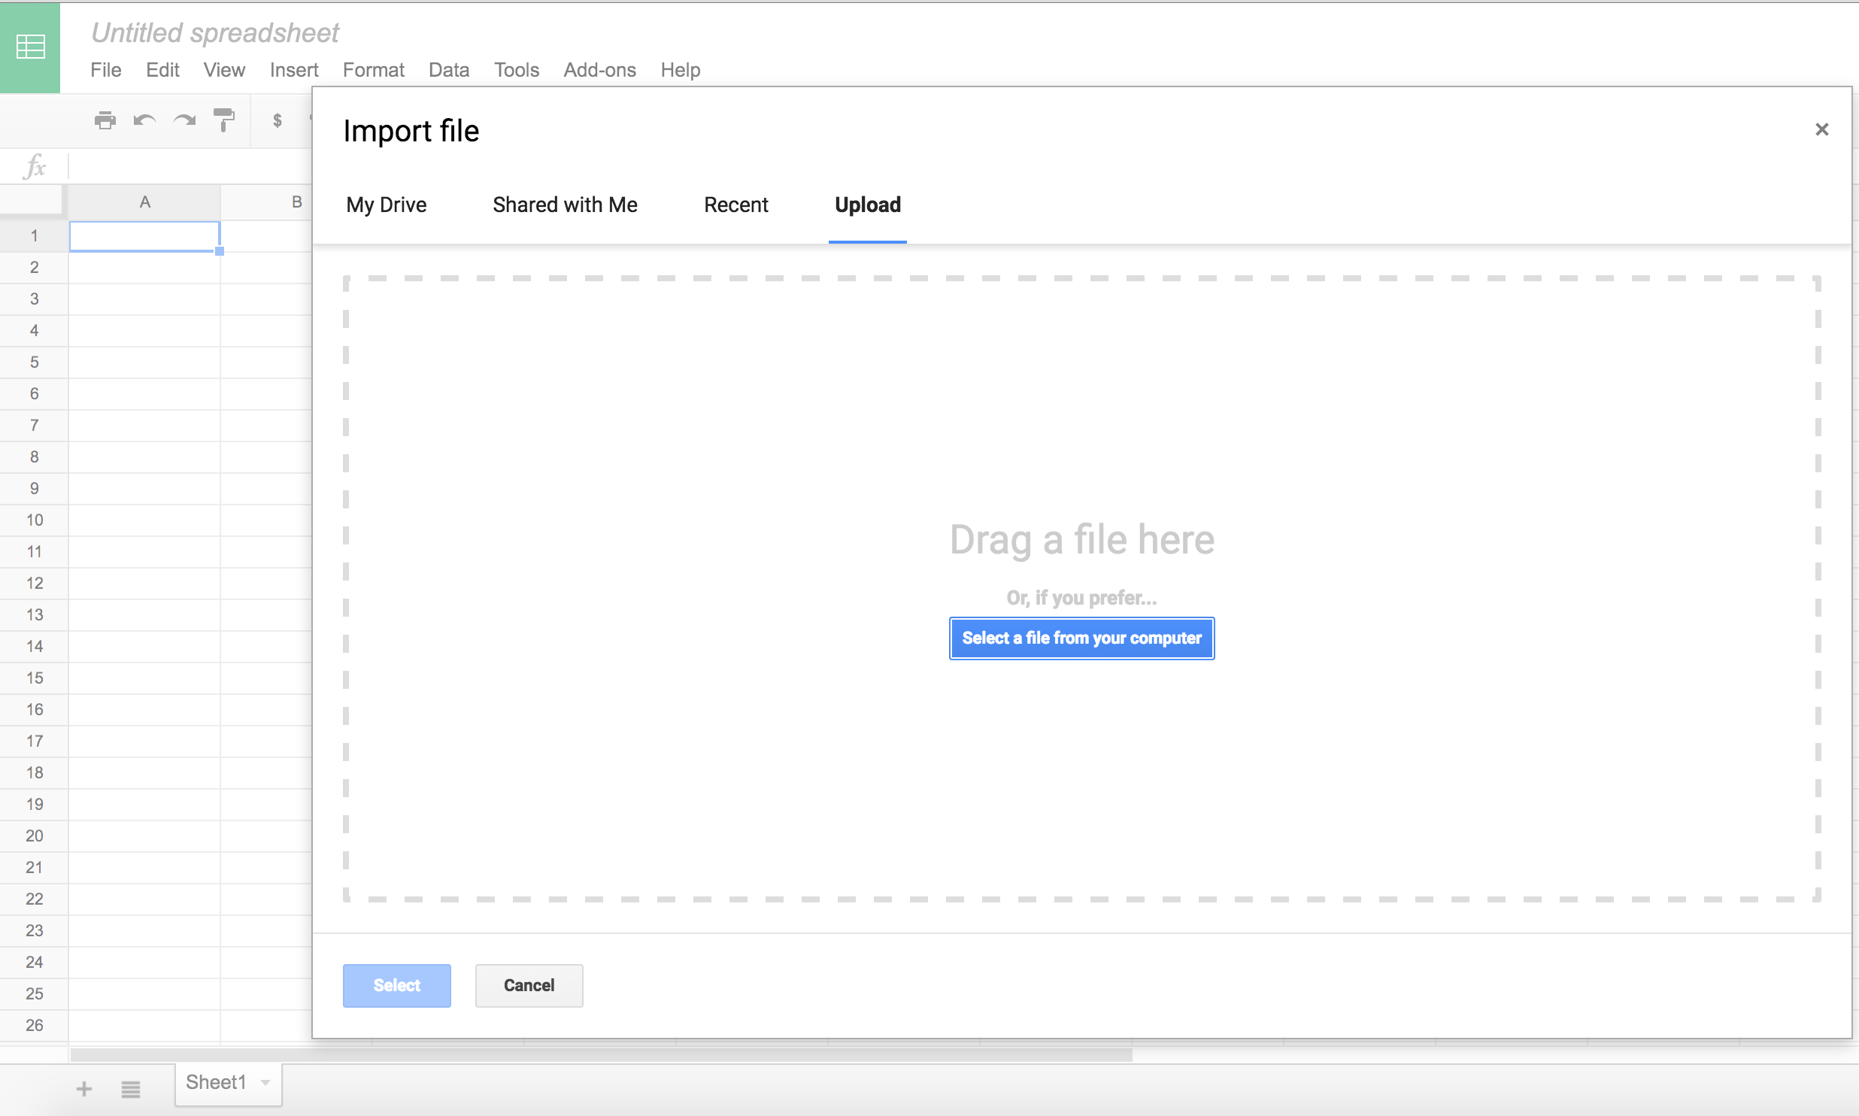
Task: Click the select-all corner box
Action: [31, 201]
